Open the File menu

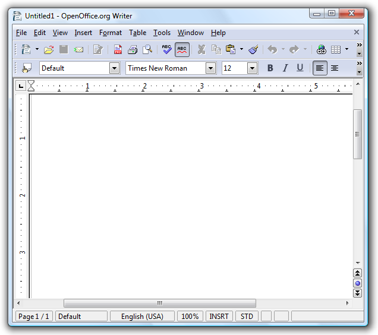coord(21,33)
